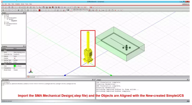Expand the Parts tree node
Image resolution: width=192 pixels, height=105 pixels.
[x=5, y=16]
